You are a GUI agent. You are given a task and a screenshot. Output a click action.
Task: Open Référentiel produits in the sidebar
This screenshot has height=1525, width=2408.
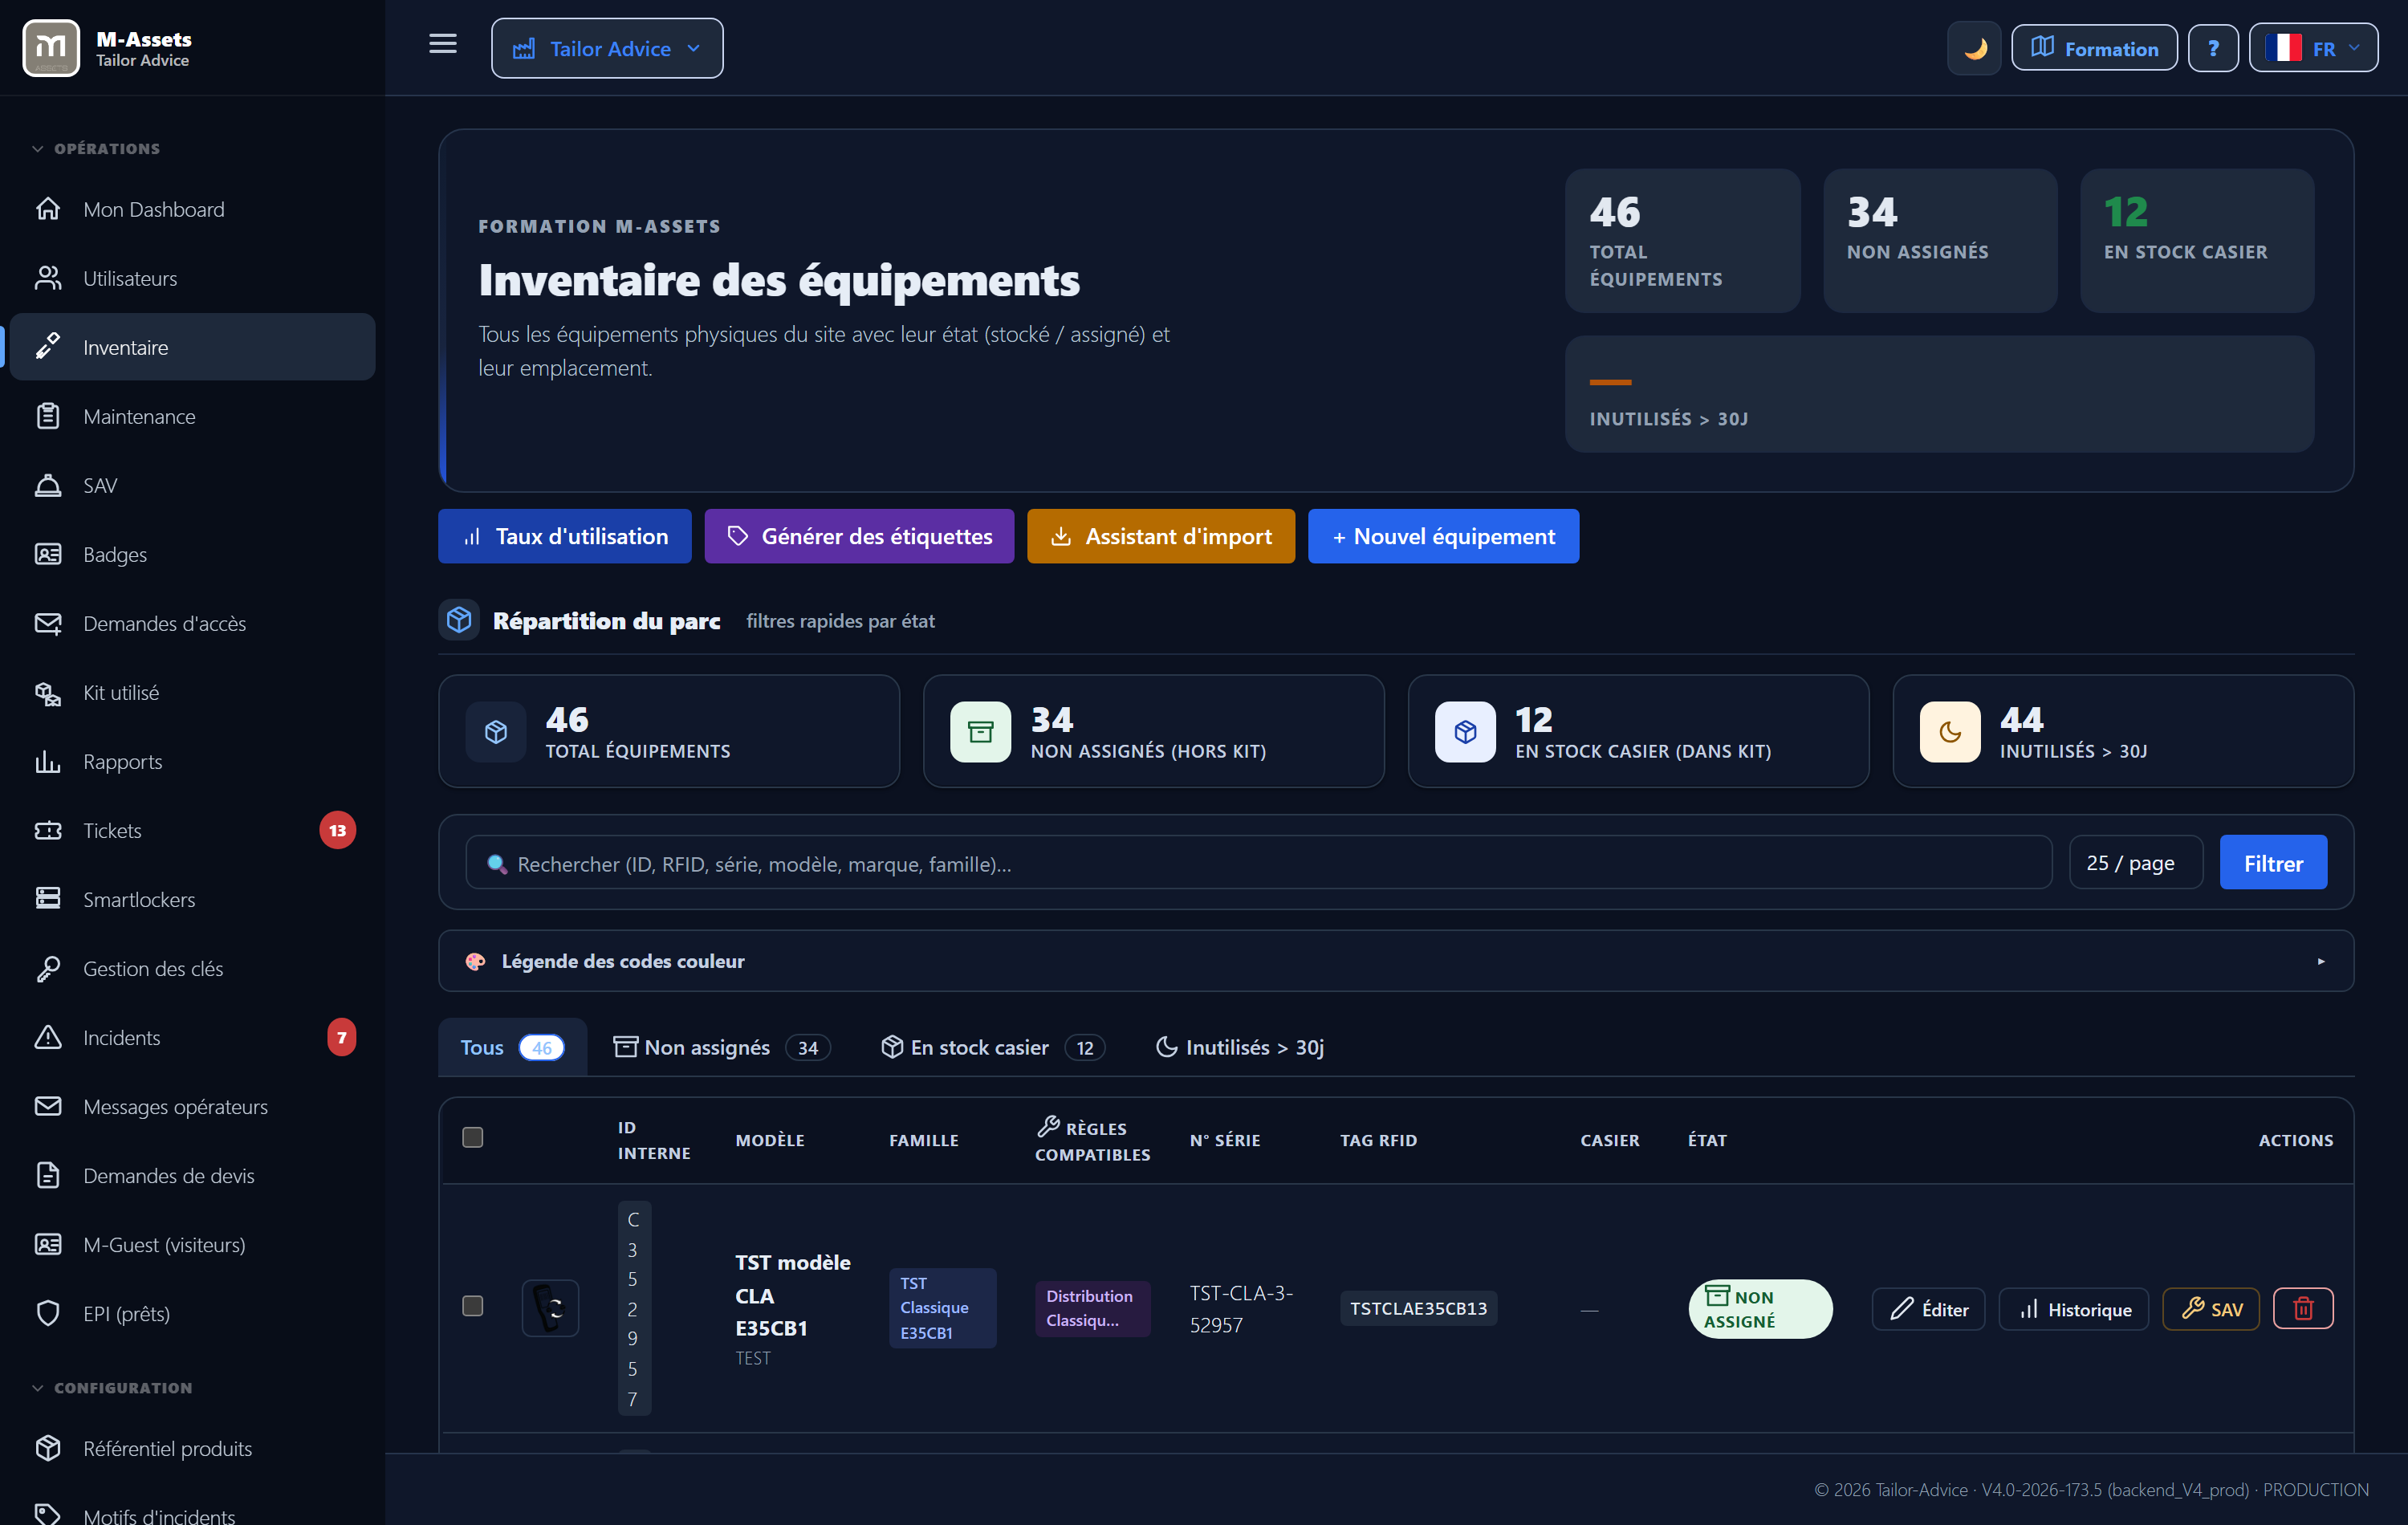click(x=192, y=1448)
